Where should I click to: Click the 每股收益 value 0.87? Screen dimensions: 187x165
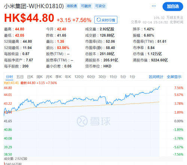coord(26,54)
